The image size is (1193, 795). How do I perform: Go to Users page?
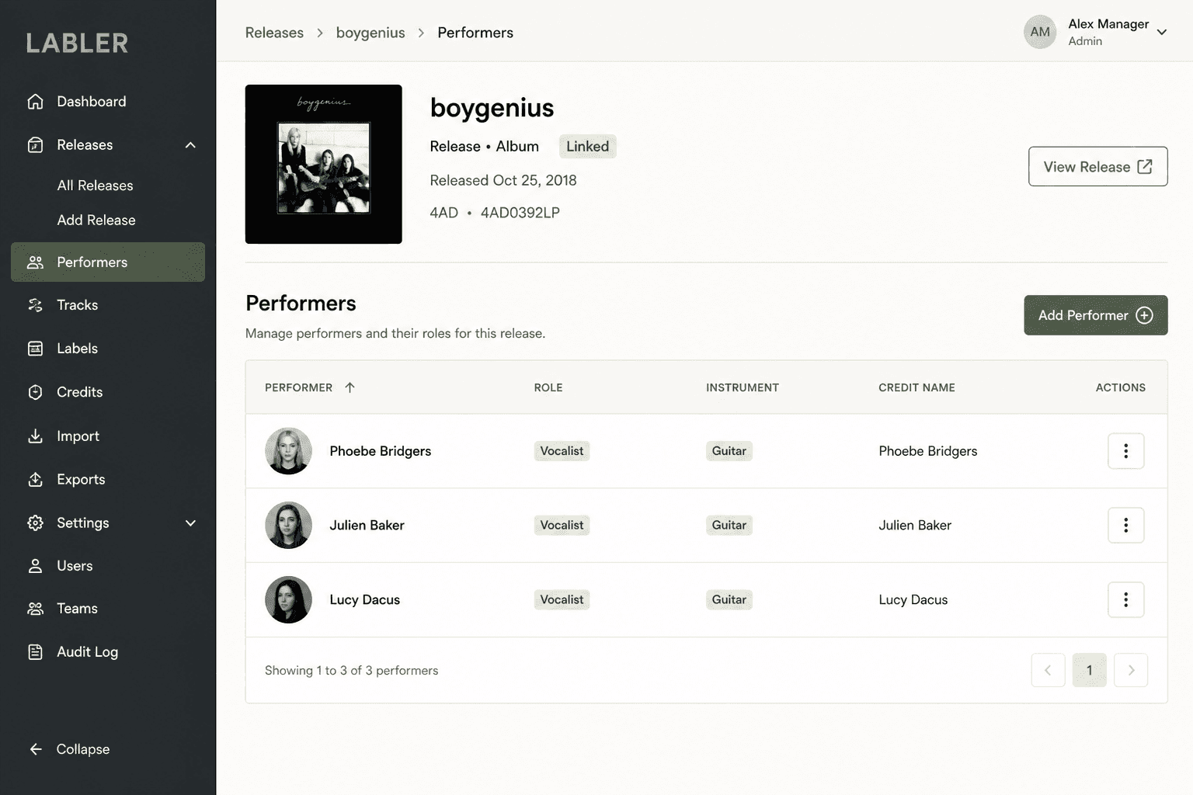click(108, 566)
